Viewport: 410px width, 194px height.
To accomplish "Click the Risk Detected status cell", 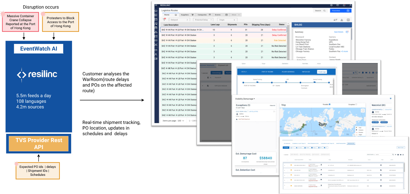I will (280, 40).
